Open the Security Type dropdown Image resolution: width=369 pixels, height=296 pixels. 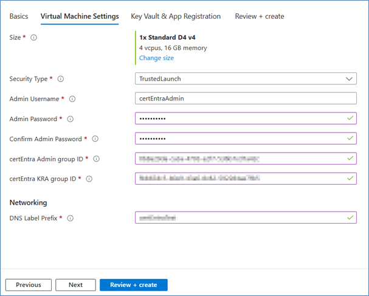click(246, 79)
